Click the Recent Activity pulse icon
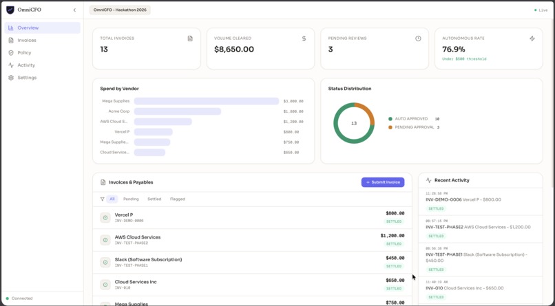Image resolution: width=555 pixels, height=306 pixels. point(428,180)
